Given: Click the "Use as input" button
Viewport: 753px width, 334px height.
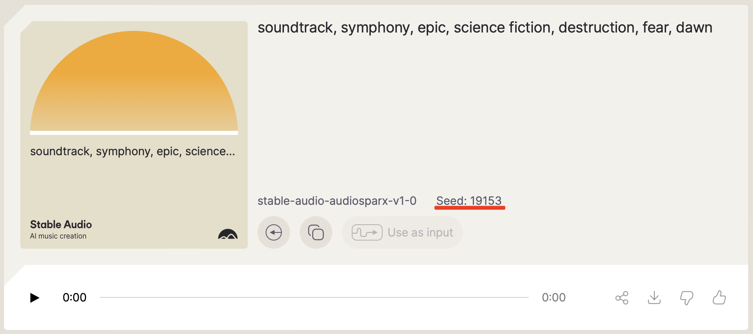Looking at the screenshot, I should pos(402,232).
